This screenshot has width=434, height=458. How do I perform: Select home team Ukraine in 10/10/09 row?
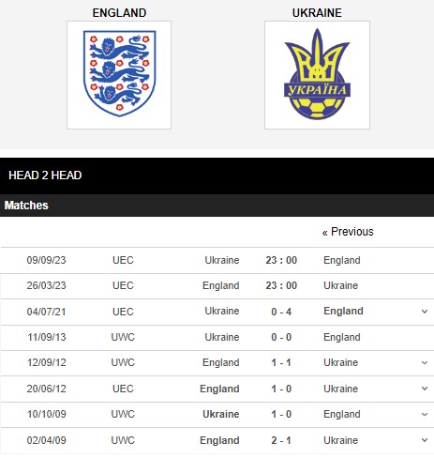(221, 414)
